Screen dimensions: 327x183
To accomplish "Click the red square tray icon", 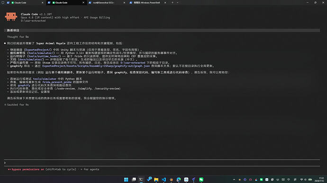I will click(x=251, y=180).
